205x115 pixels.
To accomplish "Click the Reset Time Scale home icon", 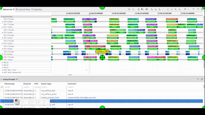I will click(138, 9).
